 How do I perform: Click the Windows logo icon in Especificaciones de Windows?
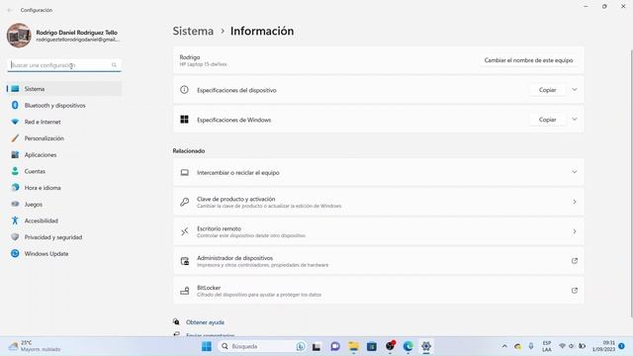(x=184, y=119)
